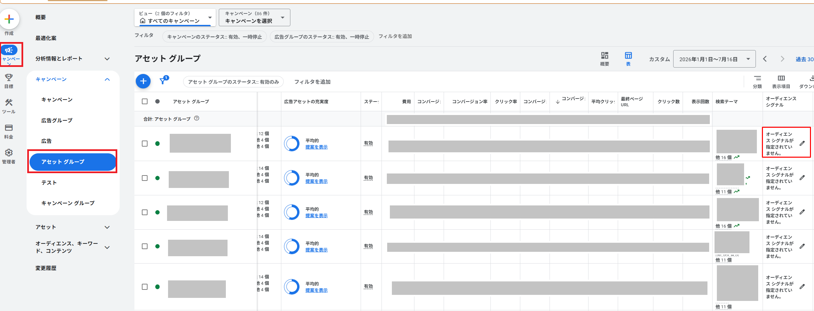This screenshot has width=814, height=311.
Task: Click the funnel filter icon
Action: (163, 81)
